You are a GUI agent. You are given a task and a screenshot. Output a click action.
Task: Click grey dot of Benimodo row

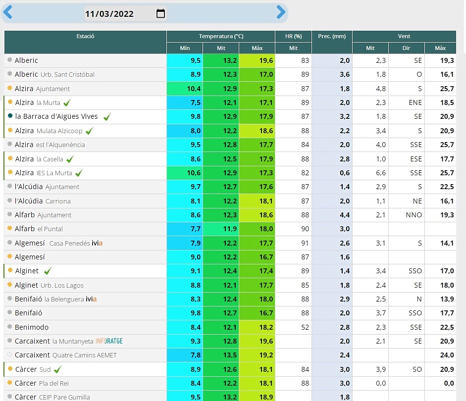coord(9,326)
